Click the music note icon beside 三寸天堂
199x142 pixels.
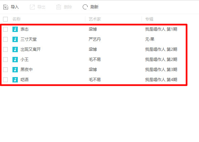(x=15, y=39)
